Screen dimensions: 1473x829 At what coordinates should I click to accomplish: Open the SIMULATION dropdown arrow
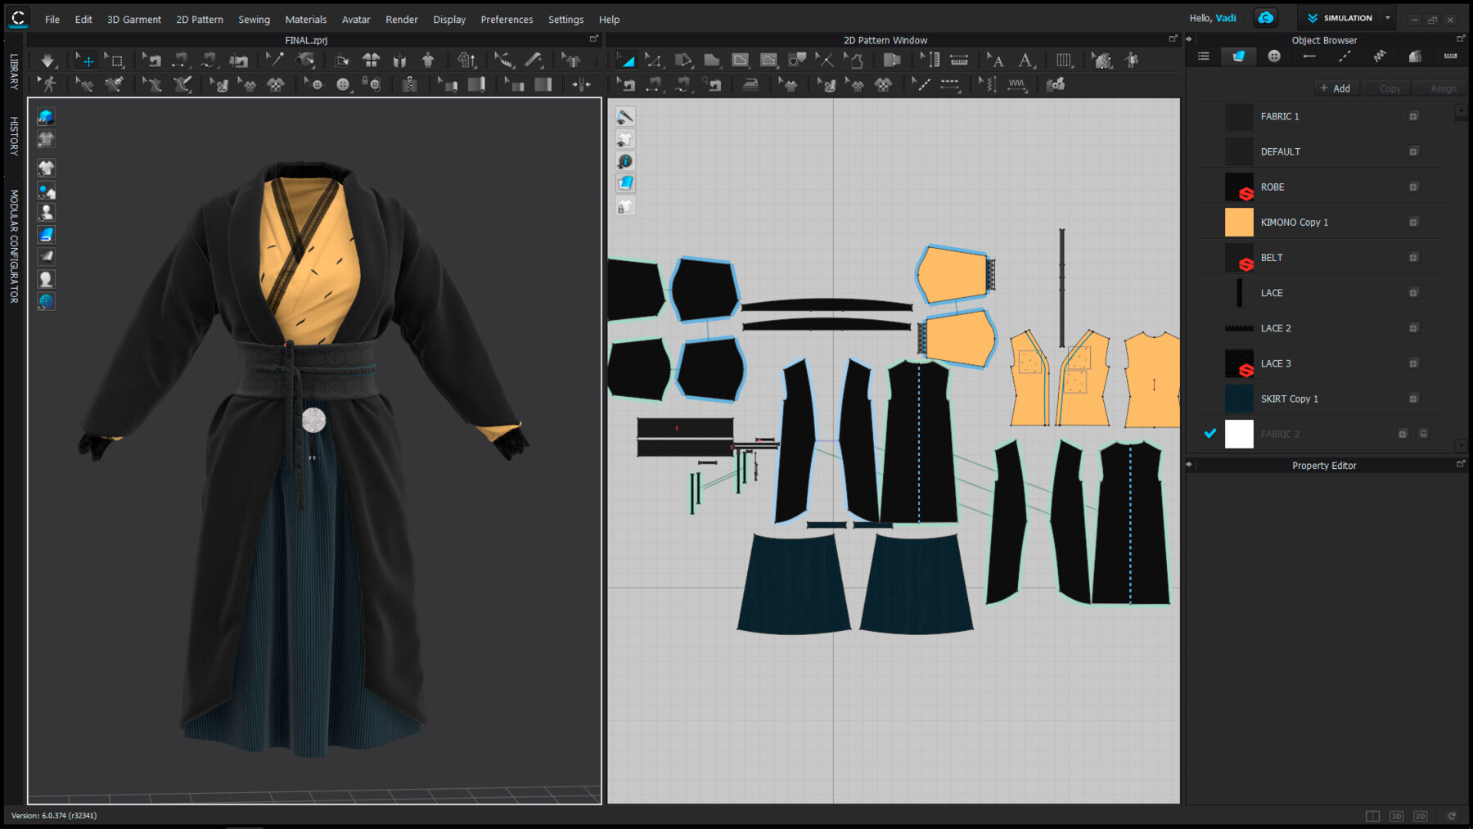click(x=1388, y=17)
